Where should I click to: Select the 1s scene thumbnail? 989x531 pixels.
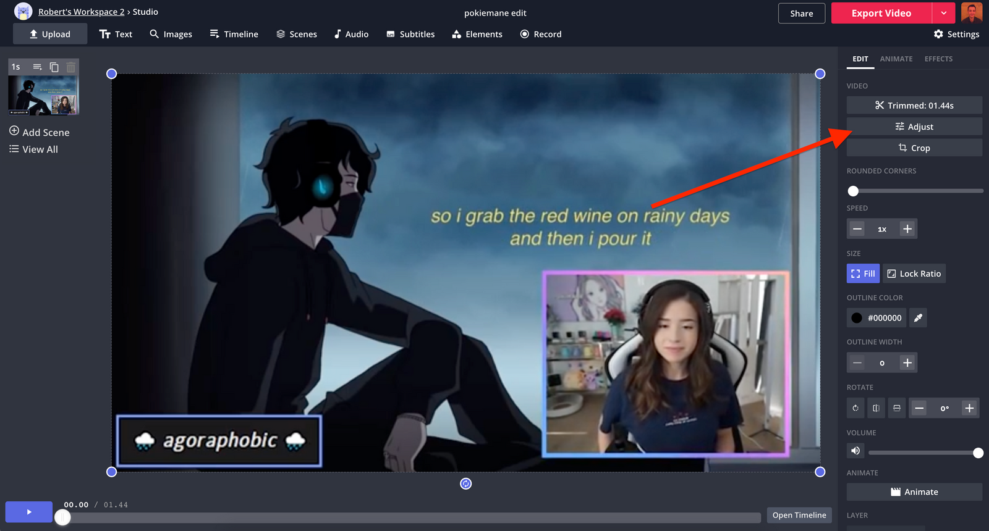(43, 95)
